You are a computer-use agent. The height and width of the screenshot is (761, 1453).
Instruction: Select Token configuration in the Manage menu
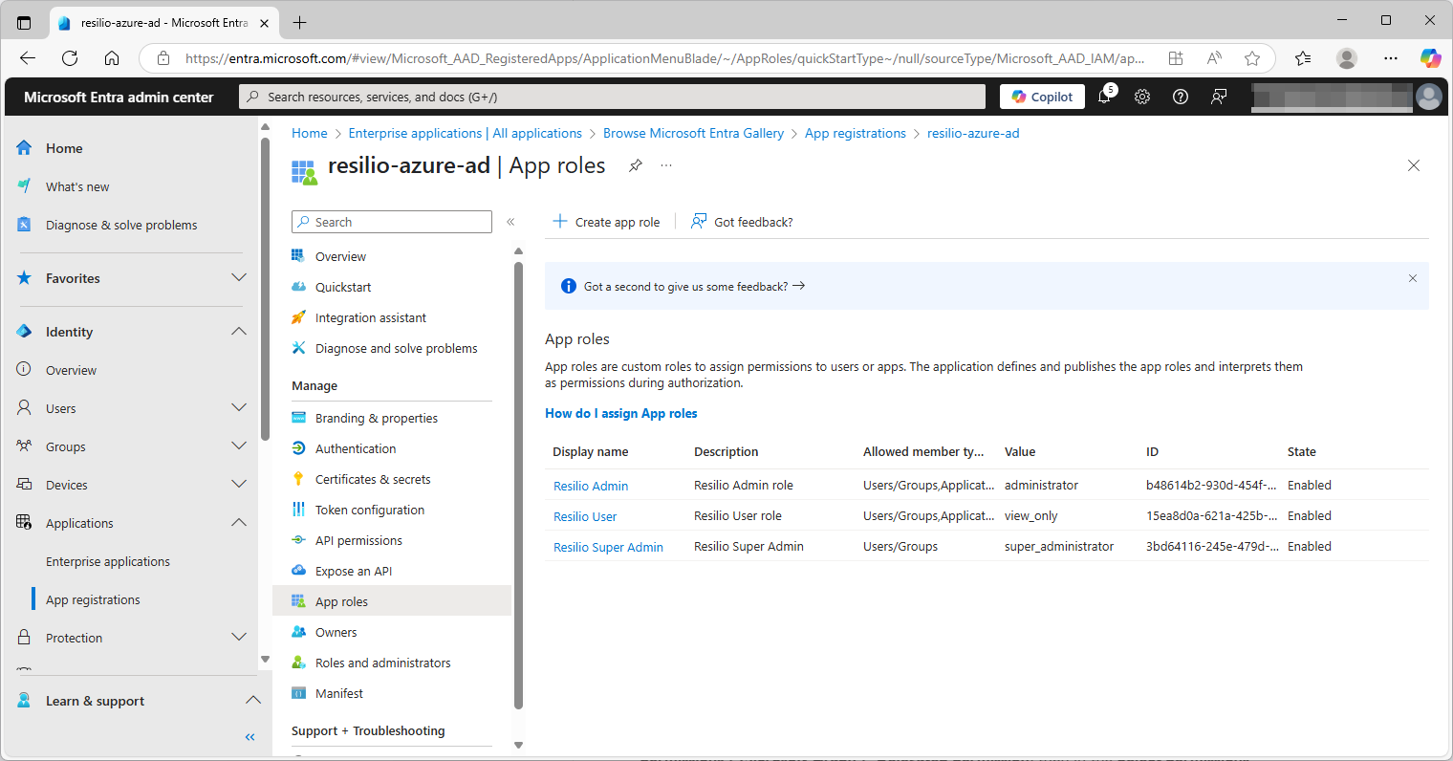point(369,510)
